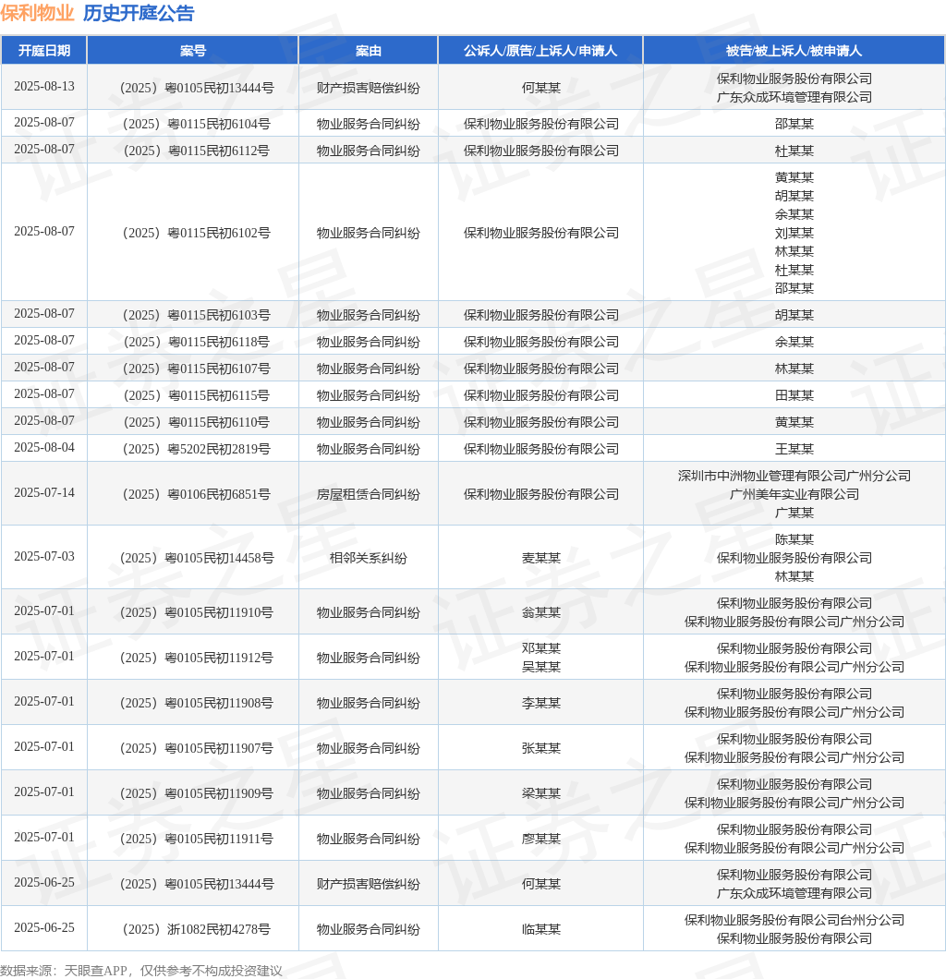Click defendant 保利物业服务股份有限公司台州分公司
The width and height of the screenshot is (946, 979).
[x=794, y=920]
